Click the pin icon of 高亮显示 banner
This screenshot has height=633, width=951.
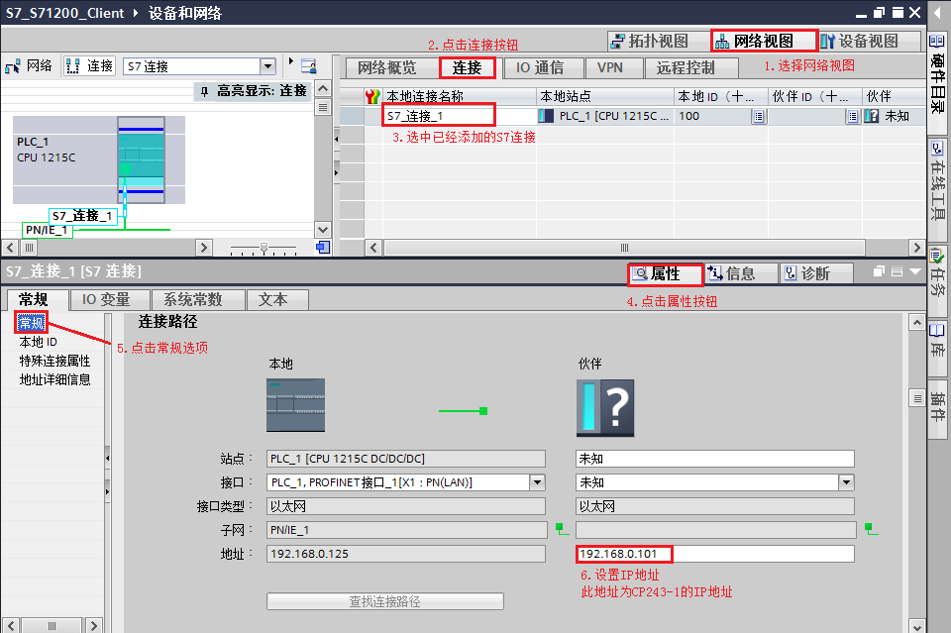[x=204, y=91]
